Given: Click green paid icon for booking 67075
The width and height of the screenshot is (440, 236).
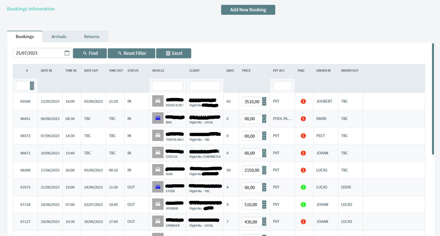Looking at the screenshot, I should click(x=303, y=187).
